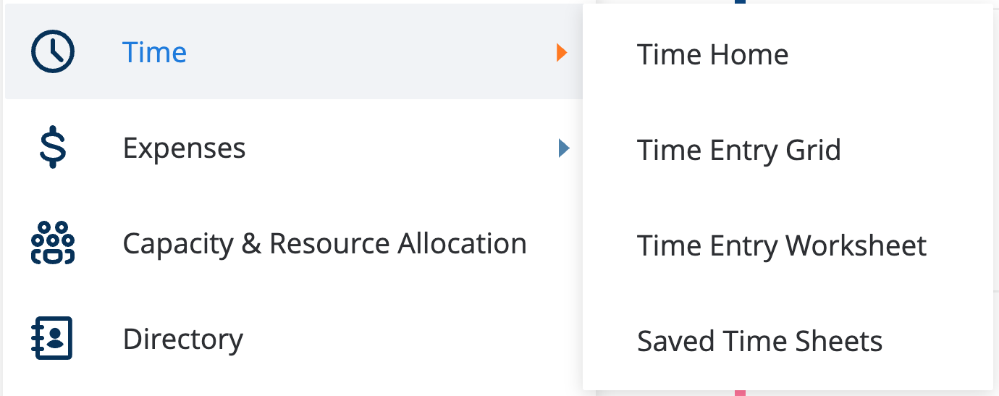
Task: Select Time Entry Grid in the submenu
Action: (739, 150)
